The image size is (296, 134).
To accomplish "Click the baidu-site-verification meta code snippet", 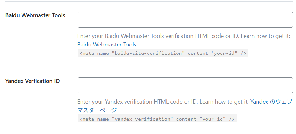I will pyautogui.click(x=163, y=53).
